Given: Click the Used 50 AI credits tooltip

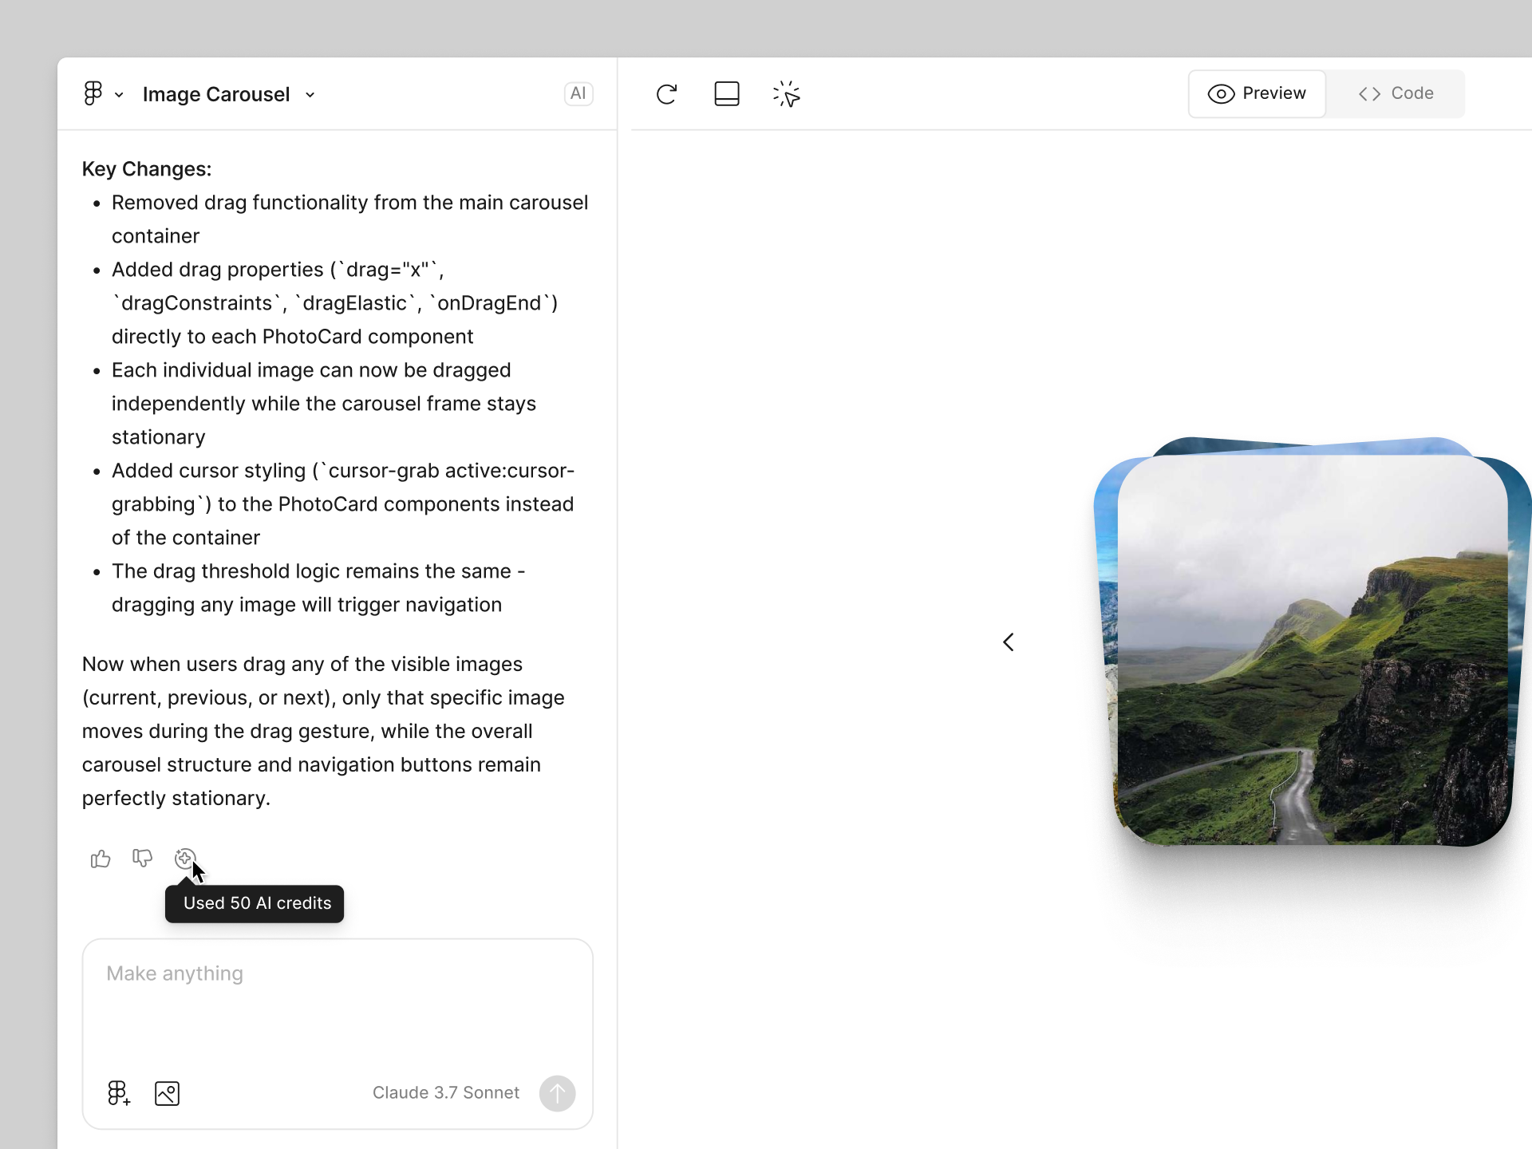Looking at the screenshot, I should tap(254, 903).
